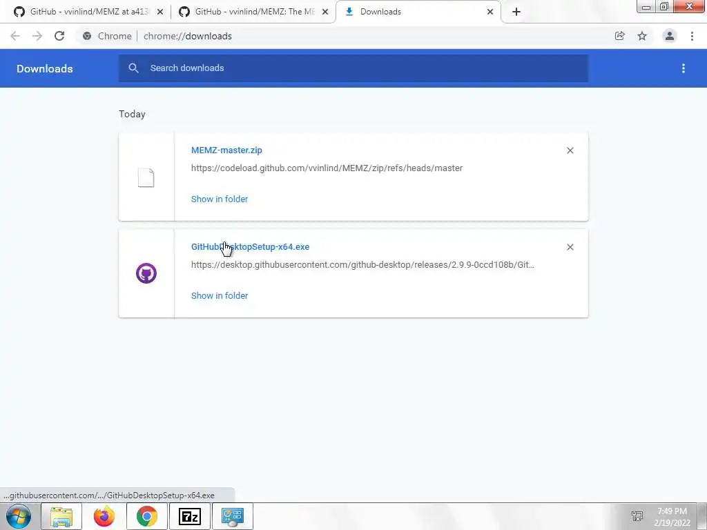Click the codeload.github.com source URL
Image resolution: width=707 pixels, height=530 pixels.
327,168
